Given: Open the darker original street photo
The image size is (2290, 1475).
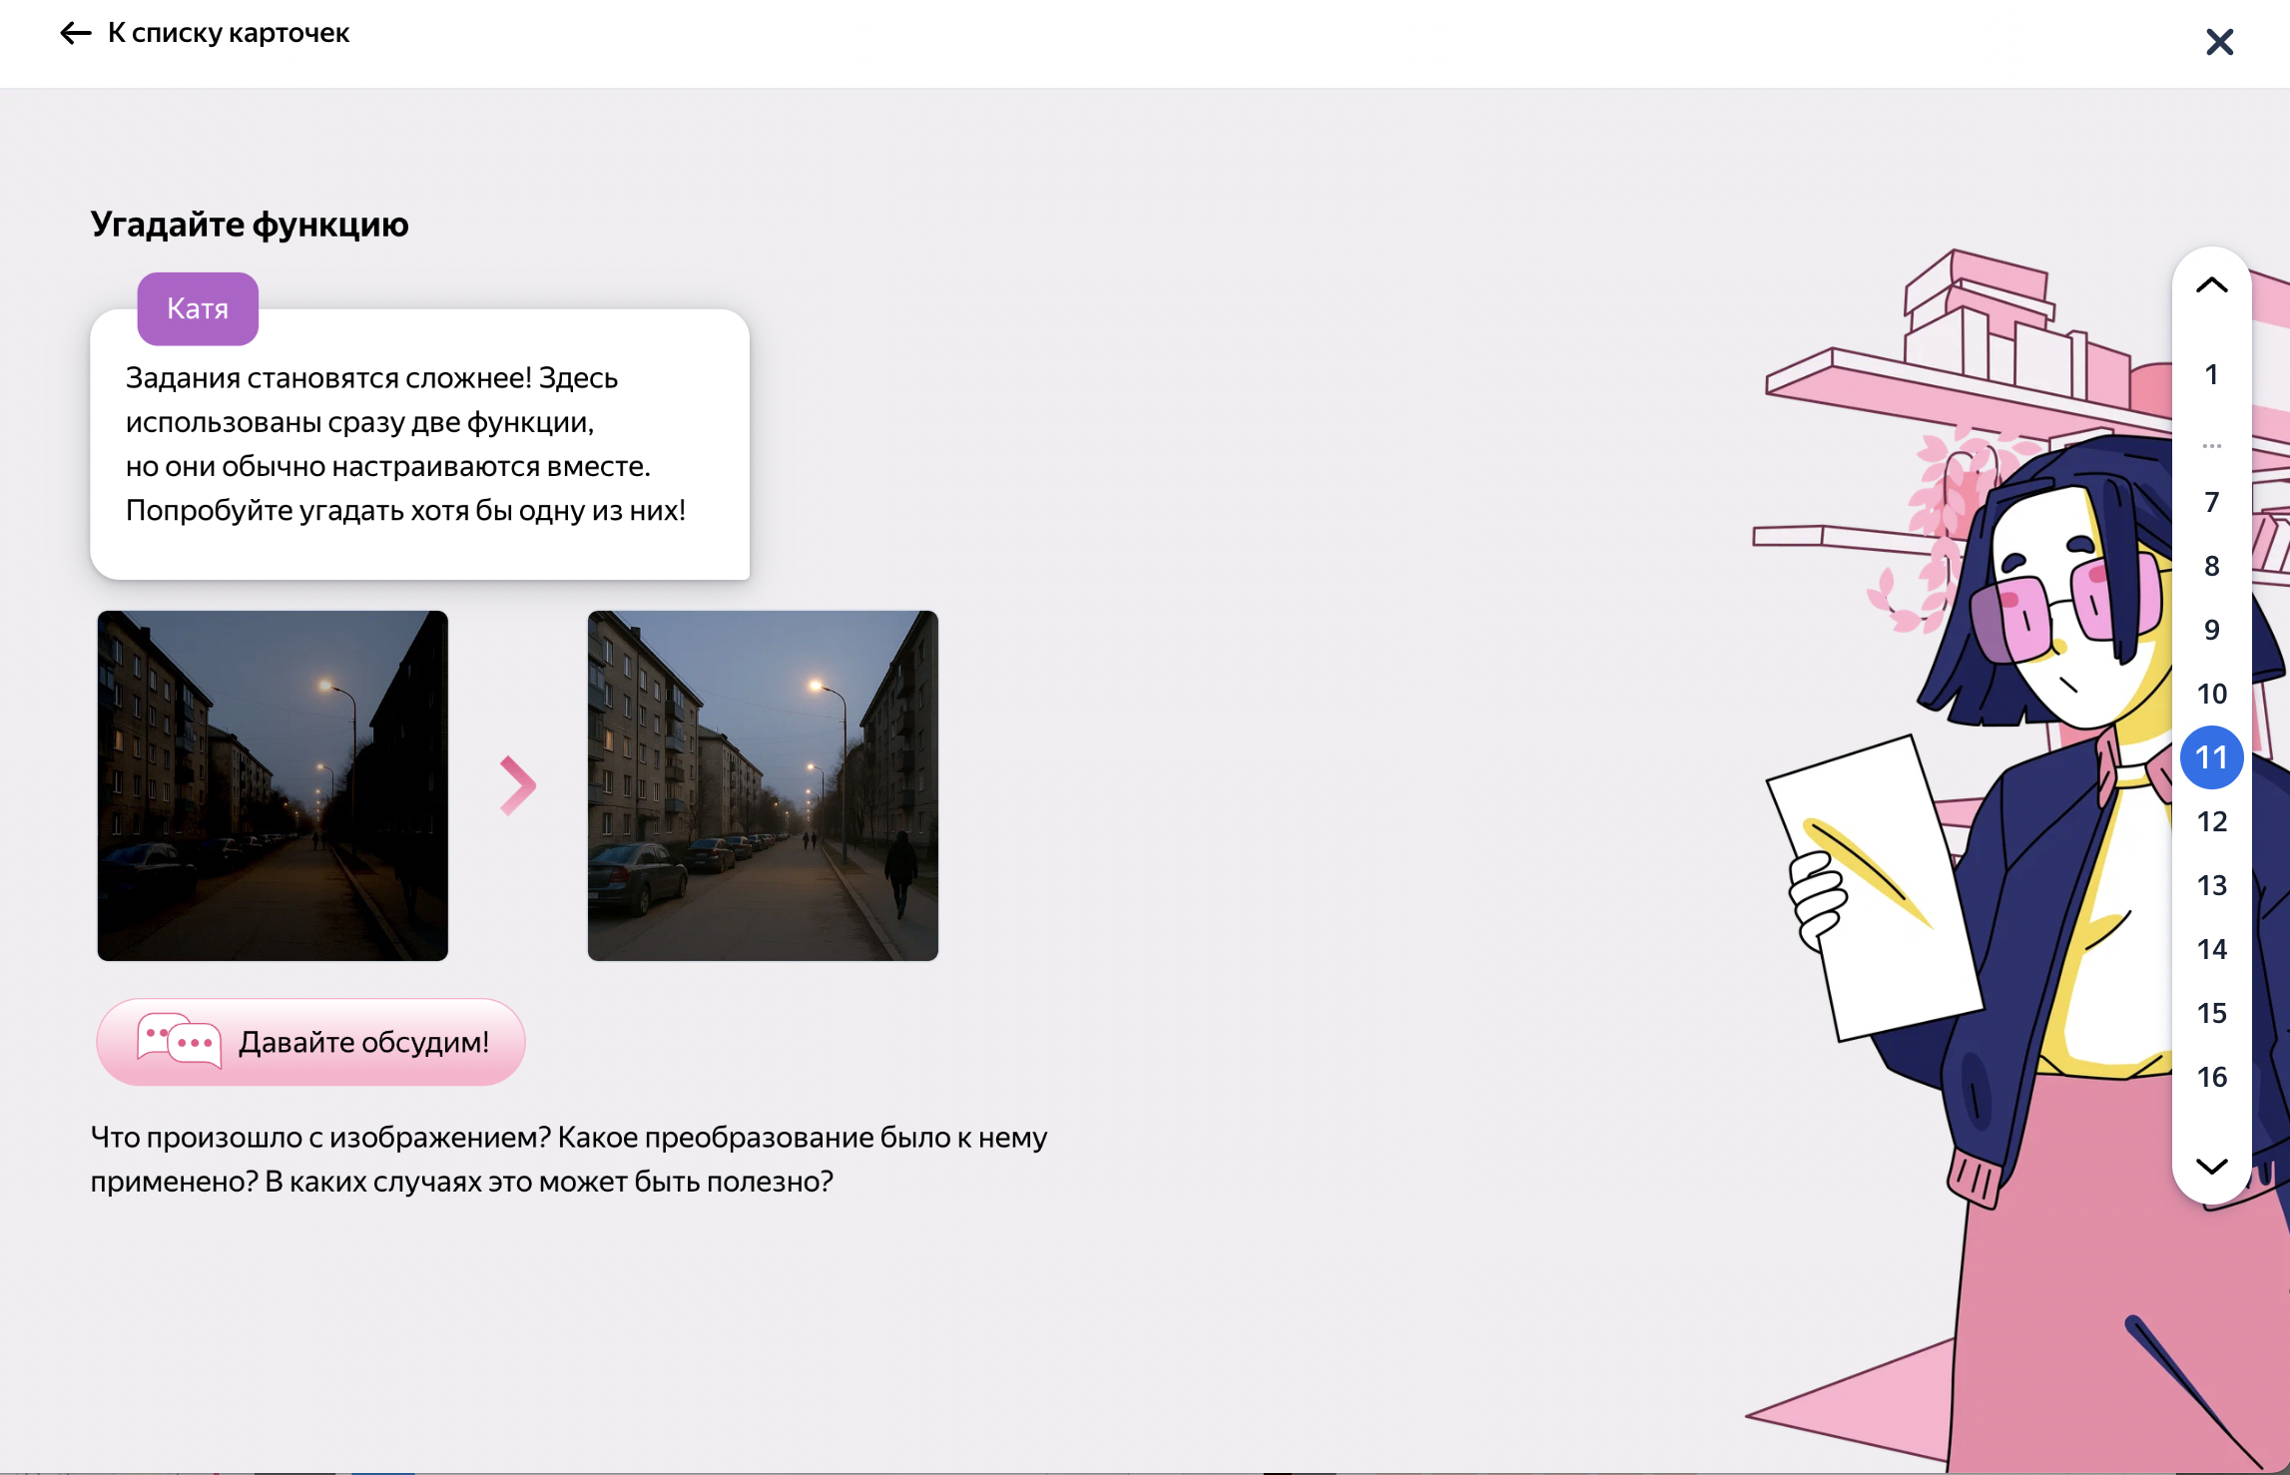Looking at the screenshot, I should 273,785.
